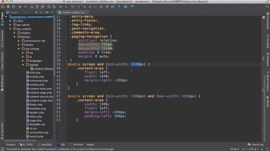The height and width of the screenshot is (151, 270).
Task: Click the Settings wrench icon
Action: (107, 7)
